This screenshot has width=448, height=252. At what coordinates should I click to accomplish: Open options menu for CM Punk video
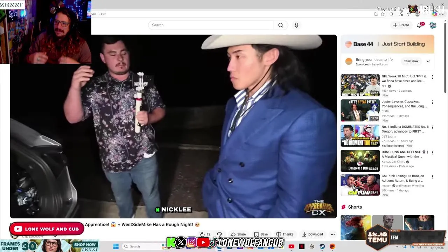point(433,177)
